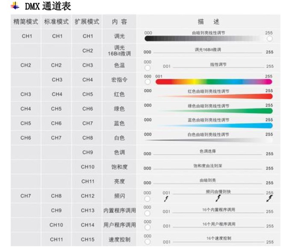Click CH9 in the 扩展模式 column
The width and height of the screenshot is (289, 247).
point(88,152)
